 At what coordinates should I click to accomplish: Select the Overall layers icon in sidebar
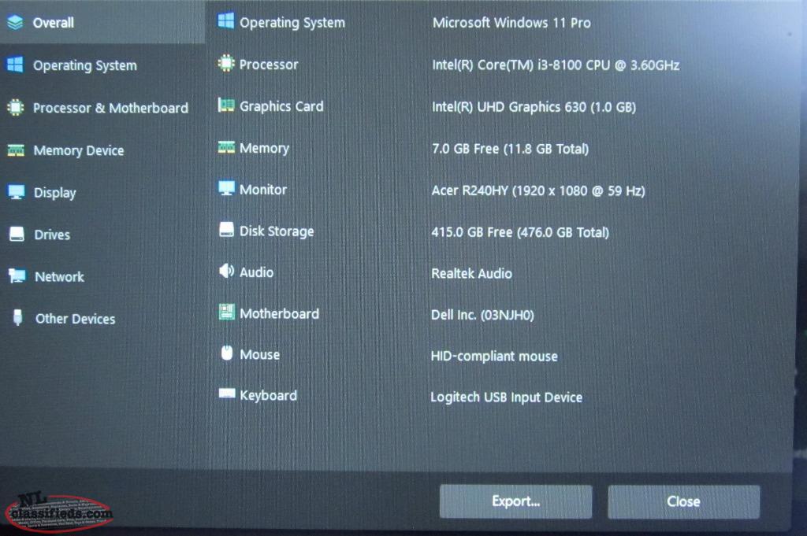pos(16,22)
